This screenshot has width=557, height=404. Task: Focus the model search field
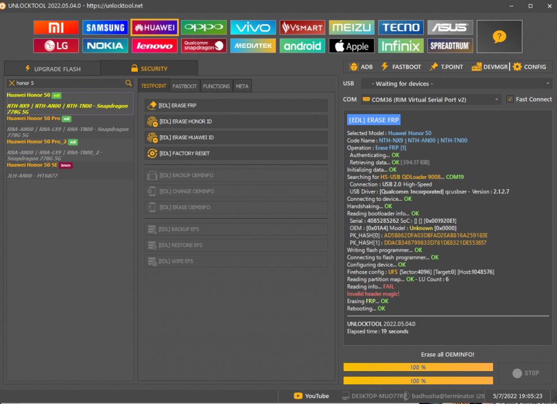tap(70, 83)
